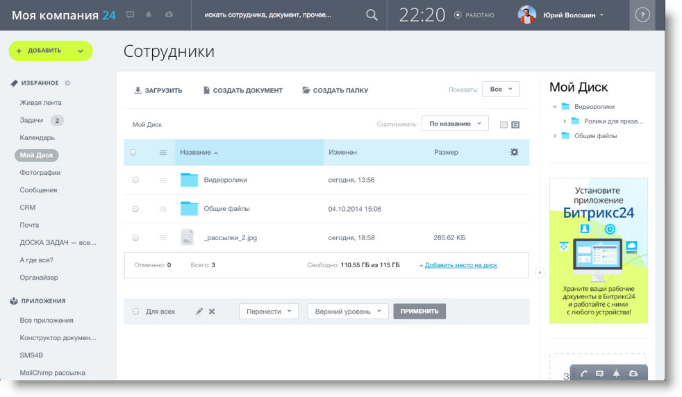
Task: Click the Битрикс24 app install banner
Action: 598,250
